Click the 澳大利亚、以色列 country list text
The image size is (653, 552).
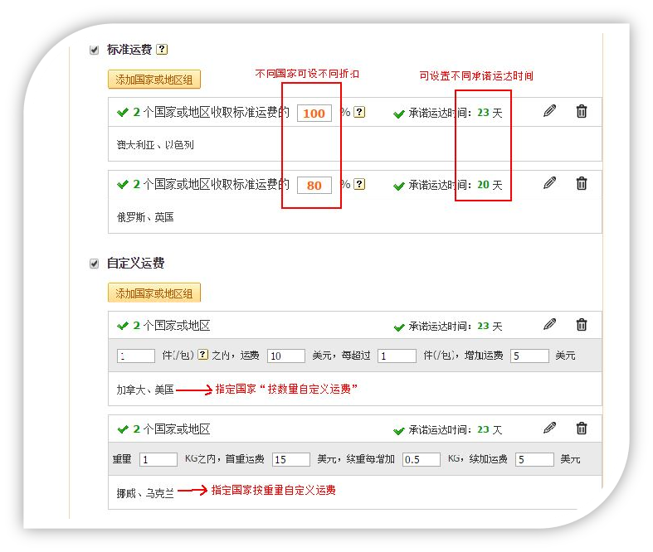155,145
